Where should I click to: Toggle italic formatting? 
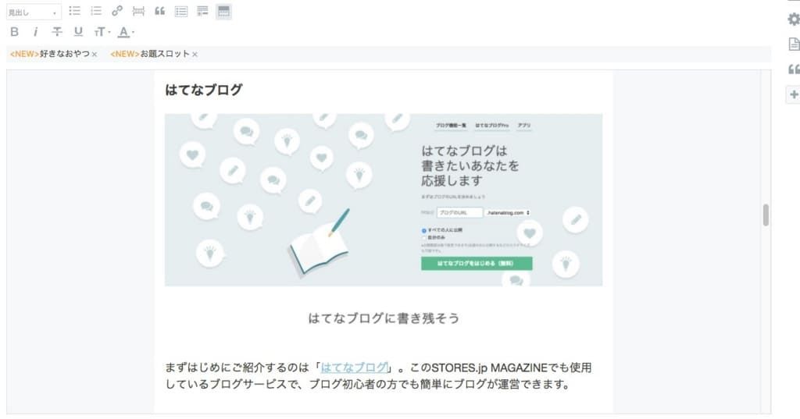[x=35, y=32]
